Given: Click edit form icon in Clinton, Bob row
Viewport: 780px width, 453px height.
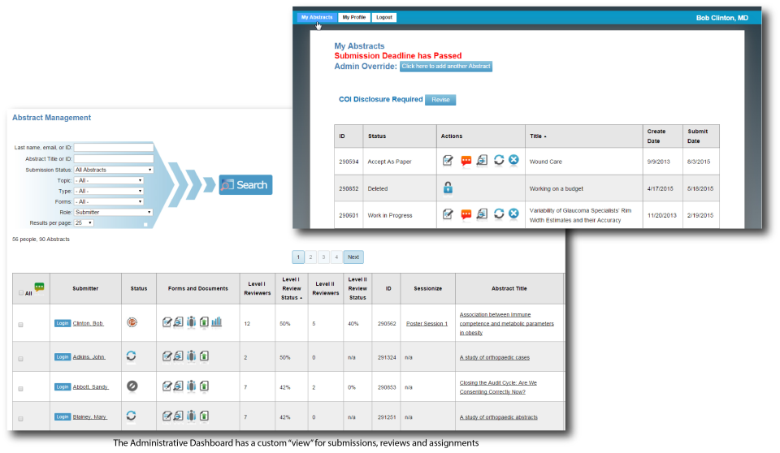Looking at the screenshot, I should point(167,322).
